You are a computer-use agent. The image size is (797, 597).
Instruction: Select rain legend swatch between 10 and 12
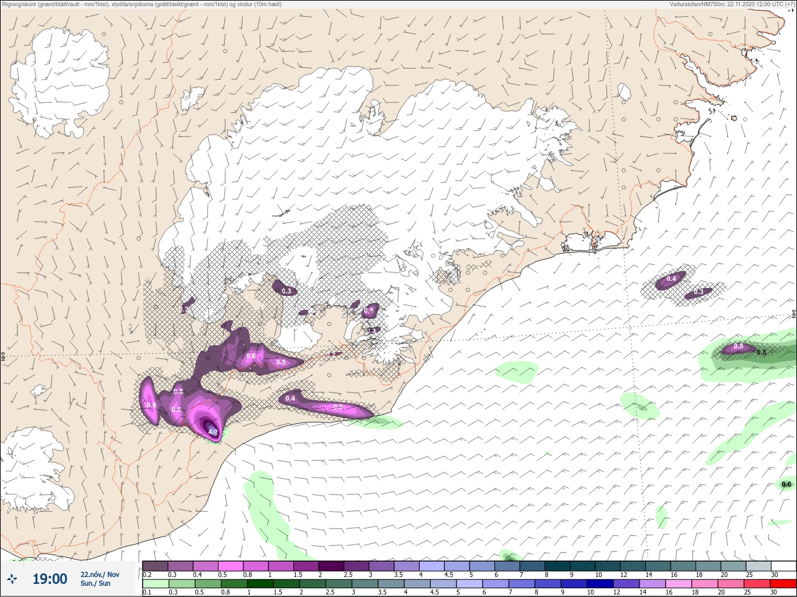[x=601, y=584]
